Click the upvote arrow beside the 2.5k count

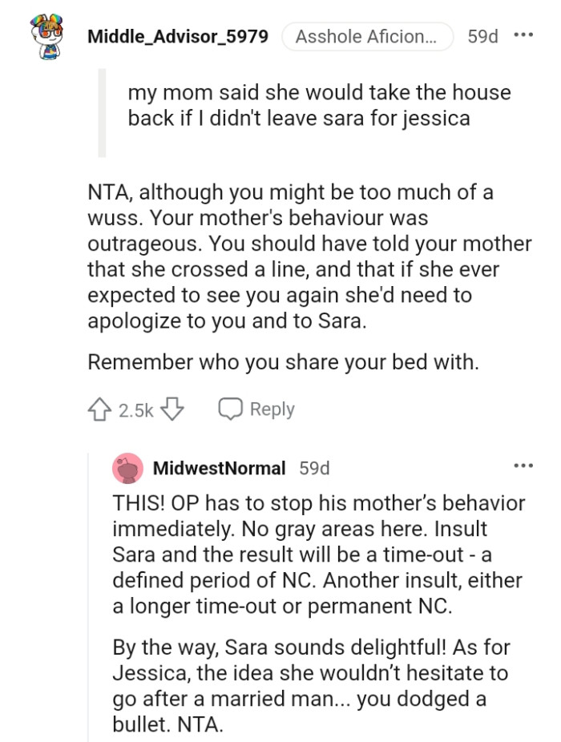[x=99, y=408]
